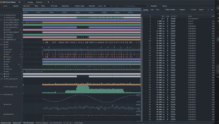Click the SYSTIMER_TARGET0 lane color square
Screen dimensions: 219x124
point(4,20)
